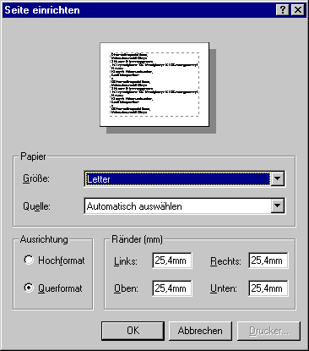
Task: Focus the Rechts margin input field
Action: click(268, 261)
